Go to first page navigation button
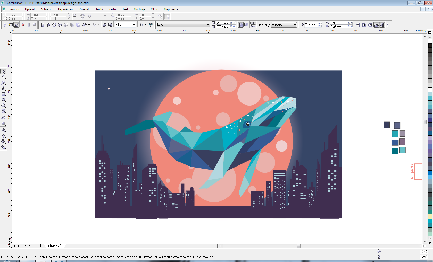This screenshot has height=262, width=433. tap(14, 246)
